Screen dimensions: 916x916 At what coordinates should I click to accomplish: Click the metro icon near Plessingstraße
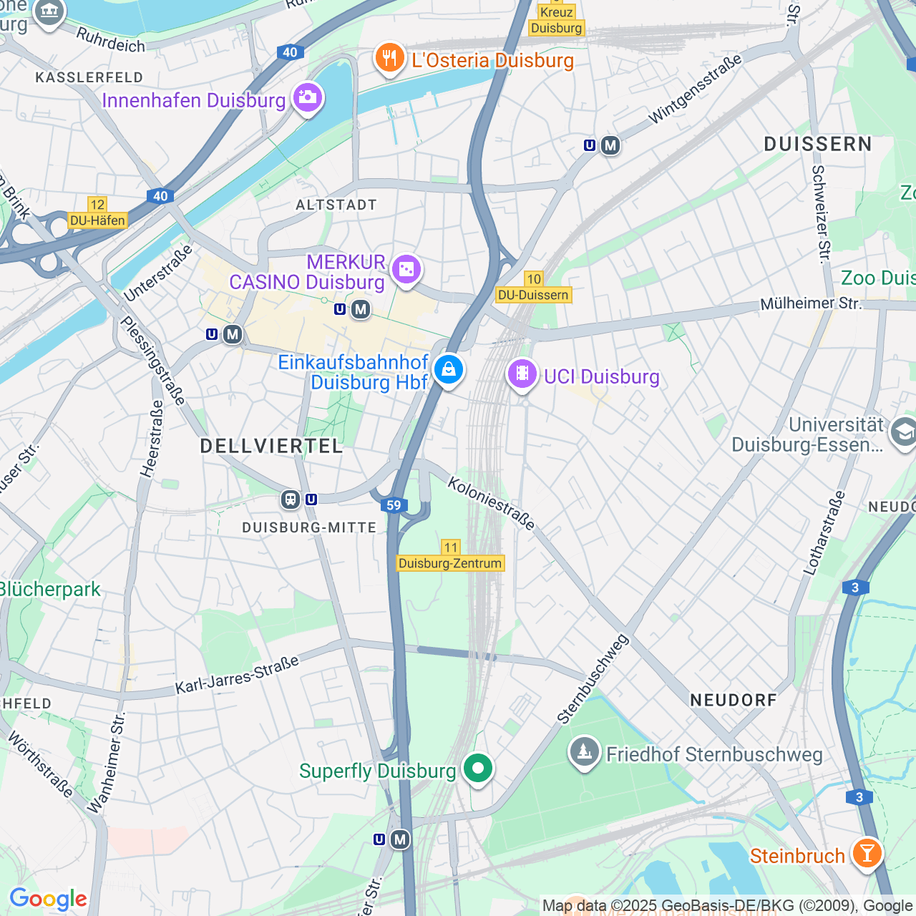(x=232, y=334)
